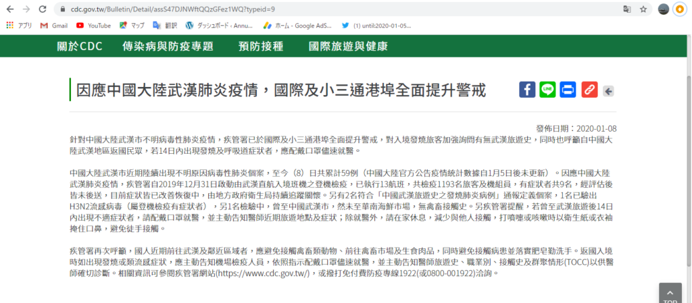692x303 pixels.
Task: Open the YouTube bookmark
Action: 93,26
